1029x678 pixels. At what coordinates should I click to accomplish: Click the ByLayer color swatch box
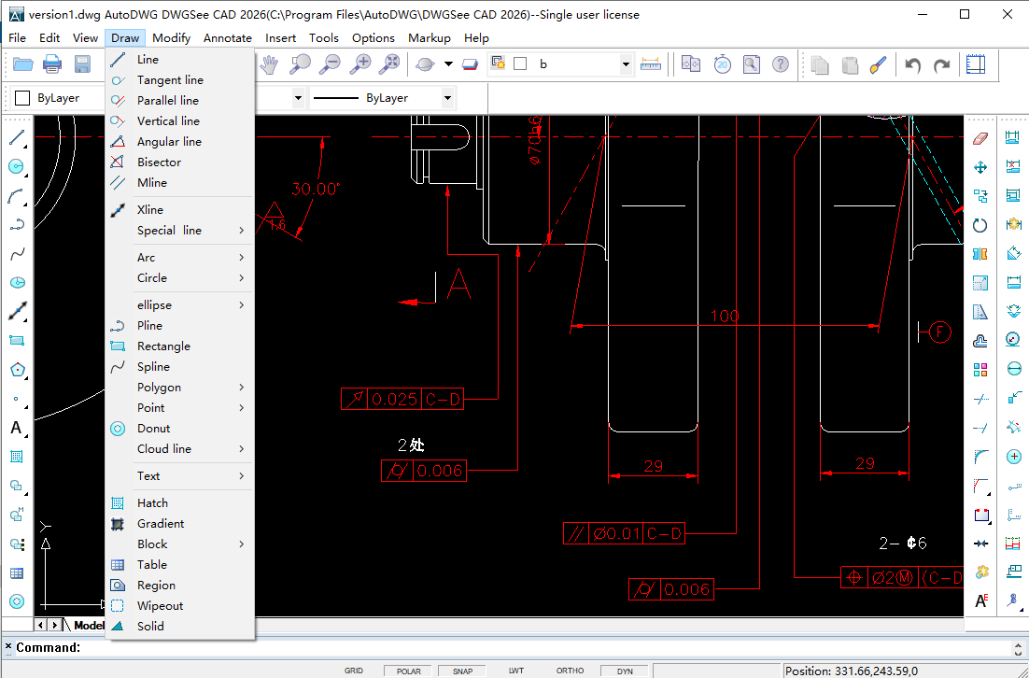[x=22, y=98]
